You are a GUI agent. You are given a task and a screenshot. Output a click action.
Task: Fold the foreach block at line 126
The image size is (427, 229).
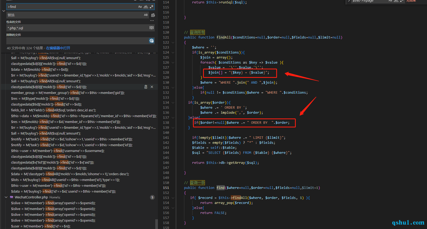(173, 62)
